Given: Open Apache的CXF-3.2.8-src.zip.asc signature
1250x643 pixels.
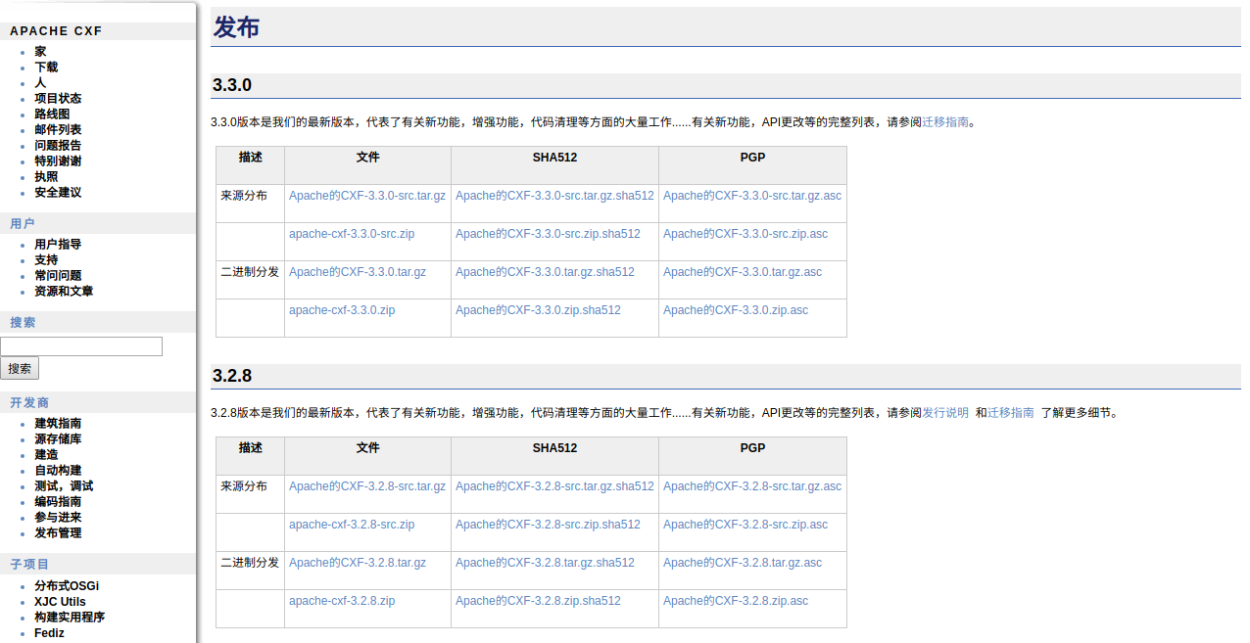Looking at the screenshot, I should click(745, 525).
